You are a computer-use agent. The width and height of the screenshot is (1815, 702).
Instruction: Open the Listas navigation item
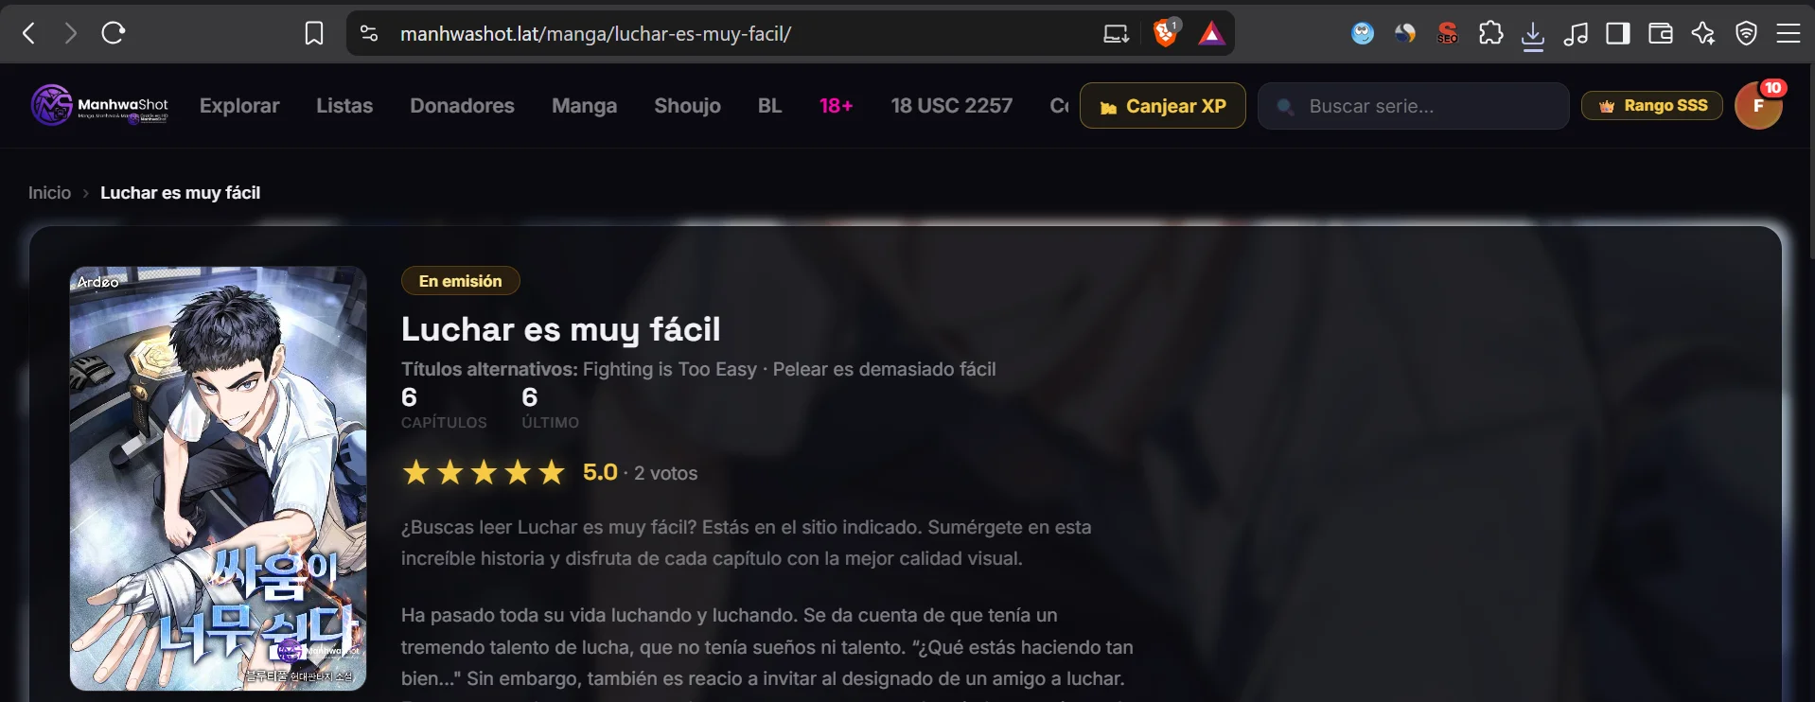344,106
